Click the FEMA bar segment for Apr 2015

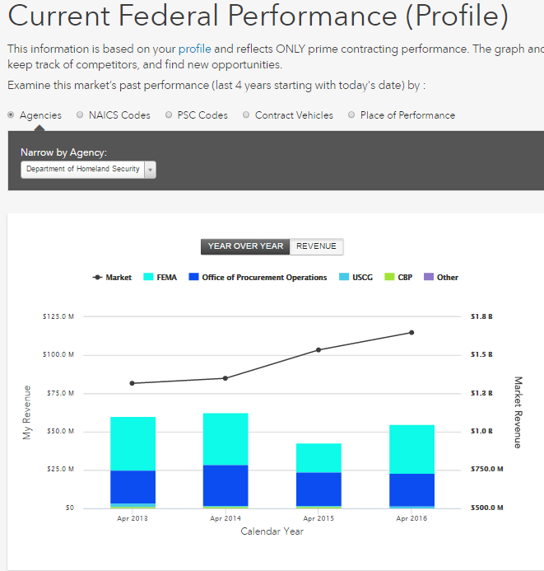[x=318, y=458]
